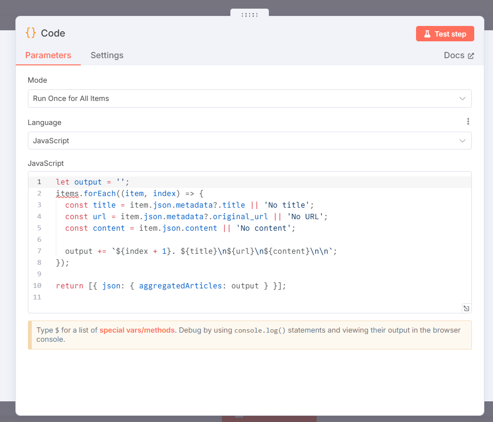Click the return aggregatedArticles line
Screen dimensions: 493x422
tap(171, 286)
